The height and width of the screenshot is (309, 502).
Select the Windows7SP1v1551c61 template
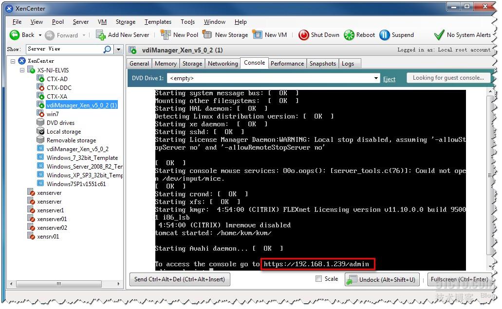tap(76, 184)
